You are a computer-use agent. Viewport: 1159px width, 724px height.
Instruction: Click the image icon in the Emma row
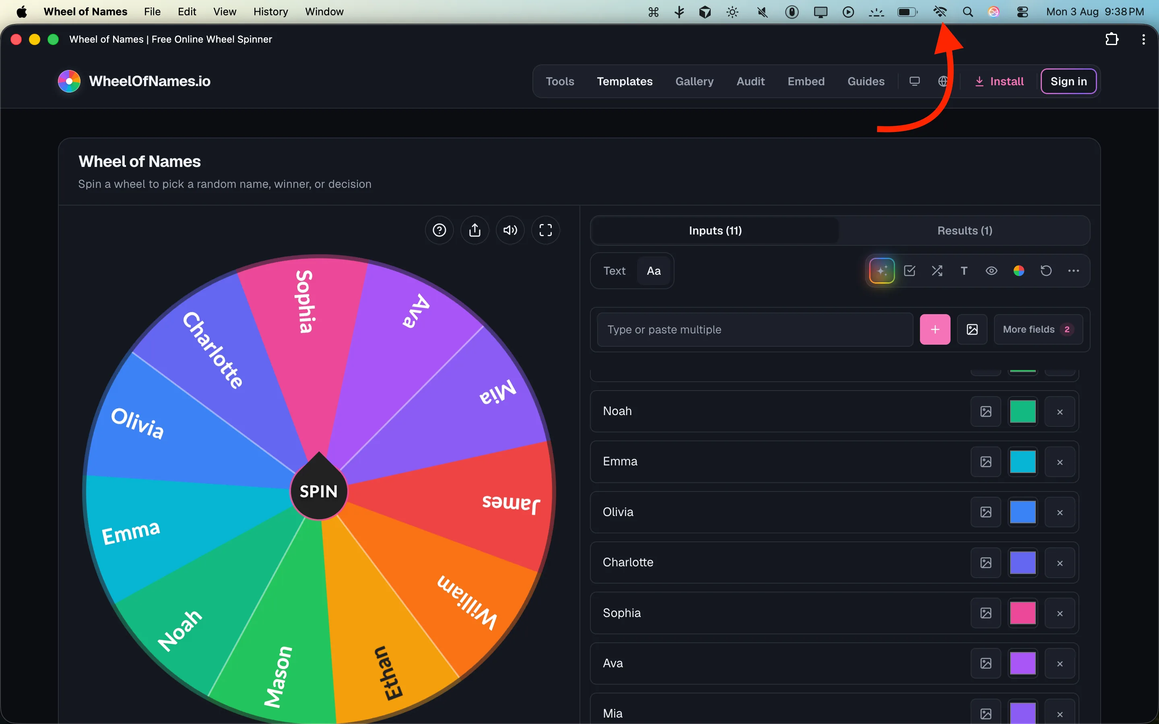(986, 462)
